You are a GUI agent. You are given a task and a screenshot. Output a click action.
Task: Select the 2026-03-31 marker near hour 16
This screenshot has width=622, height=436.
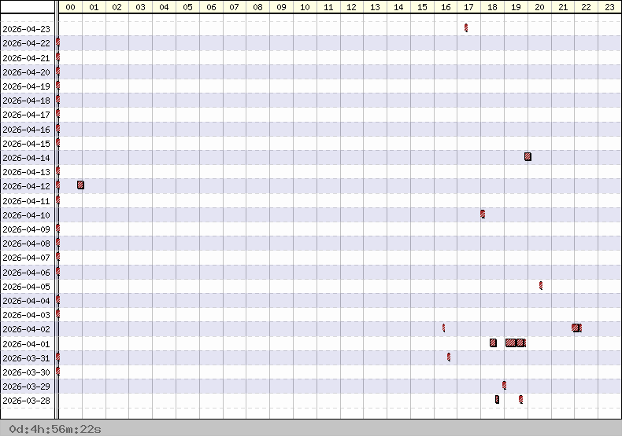pyautogui.click(x=449, y=357)
